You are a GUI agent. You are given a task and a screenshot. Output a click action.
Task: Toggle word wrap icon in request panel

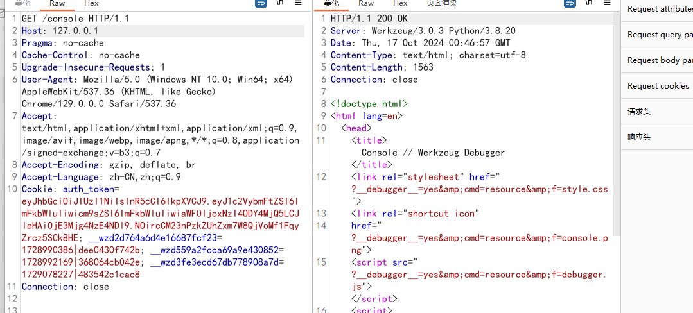pos(261,3)
